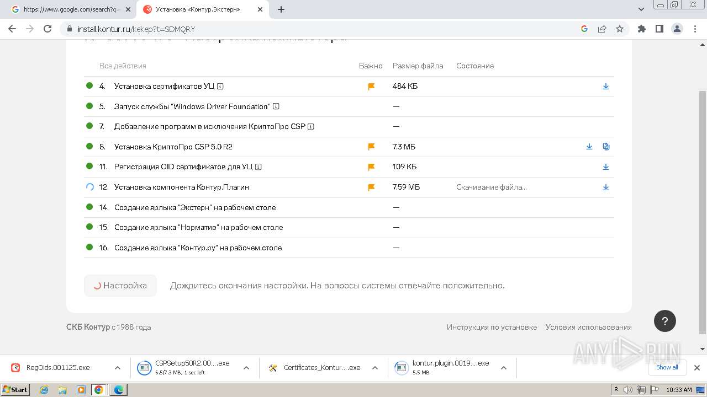Open the Условия использования link

pyautogui.click(x=588, y=327)
